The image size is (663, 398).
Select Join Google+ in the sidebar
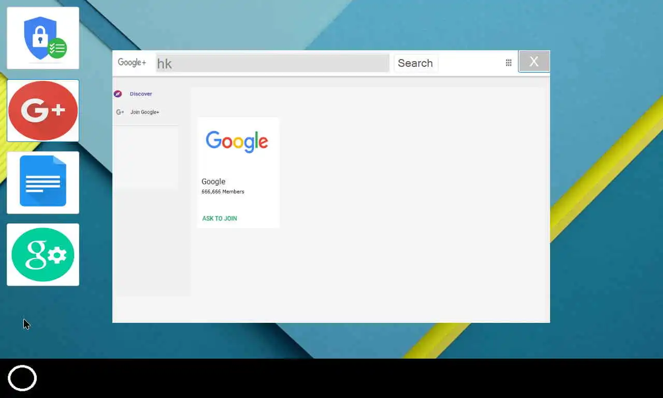tap(145, 112)
